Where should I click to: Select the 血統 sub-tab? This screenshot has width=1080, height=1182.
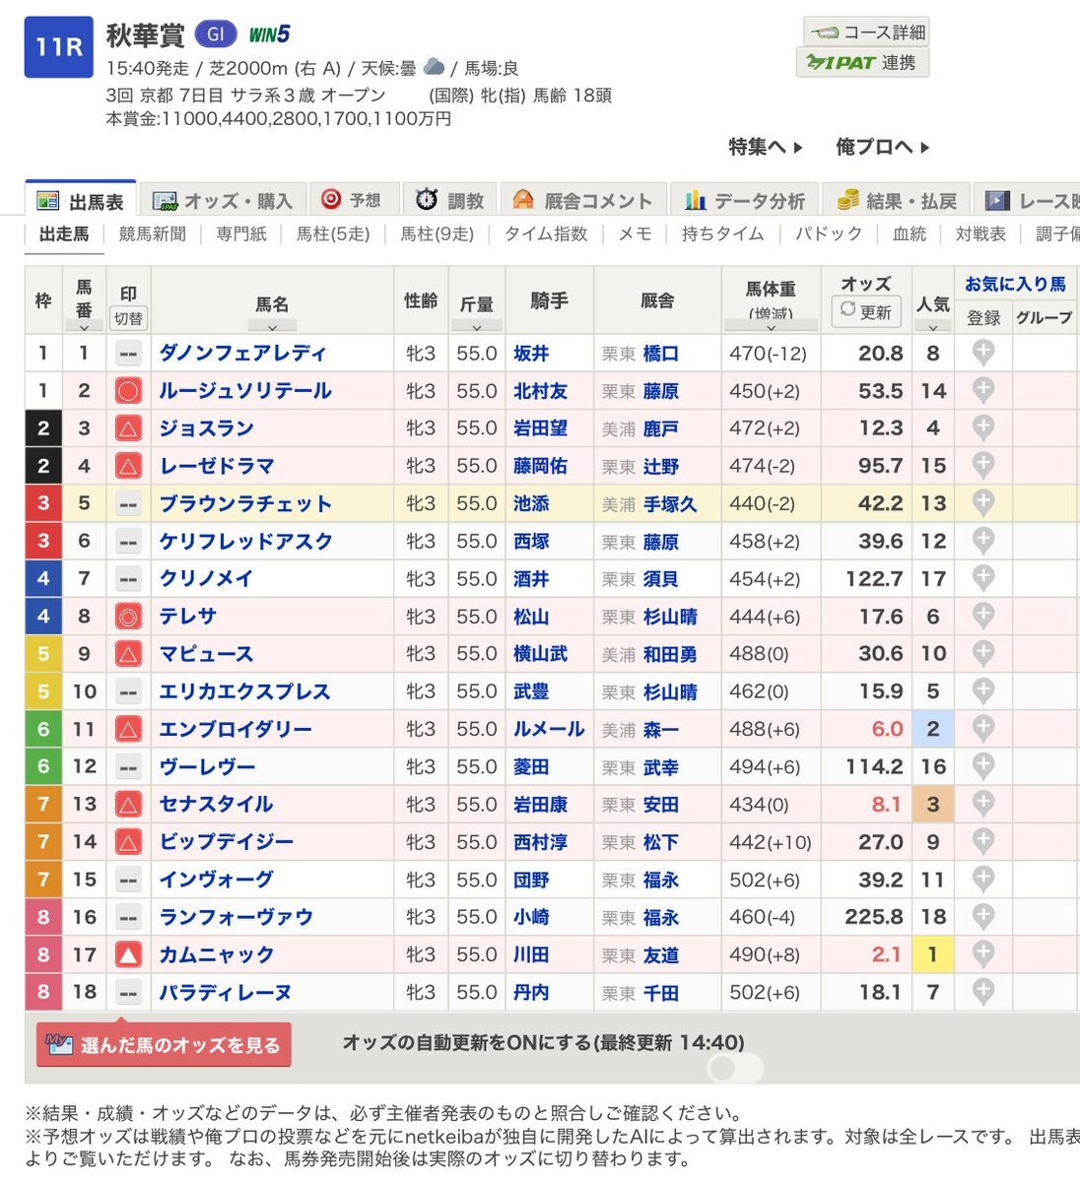pos(910,234)
